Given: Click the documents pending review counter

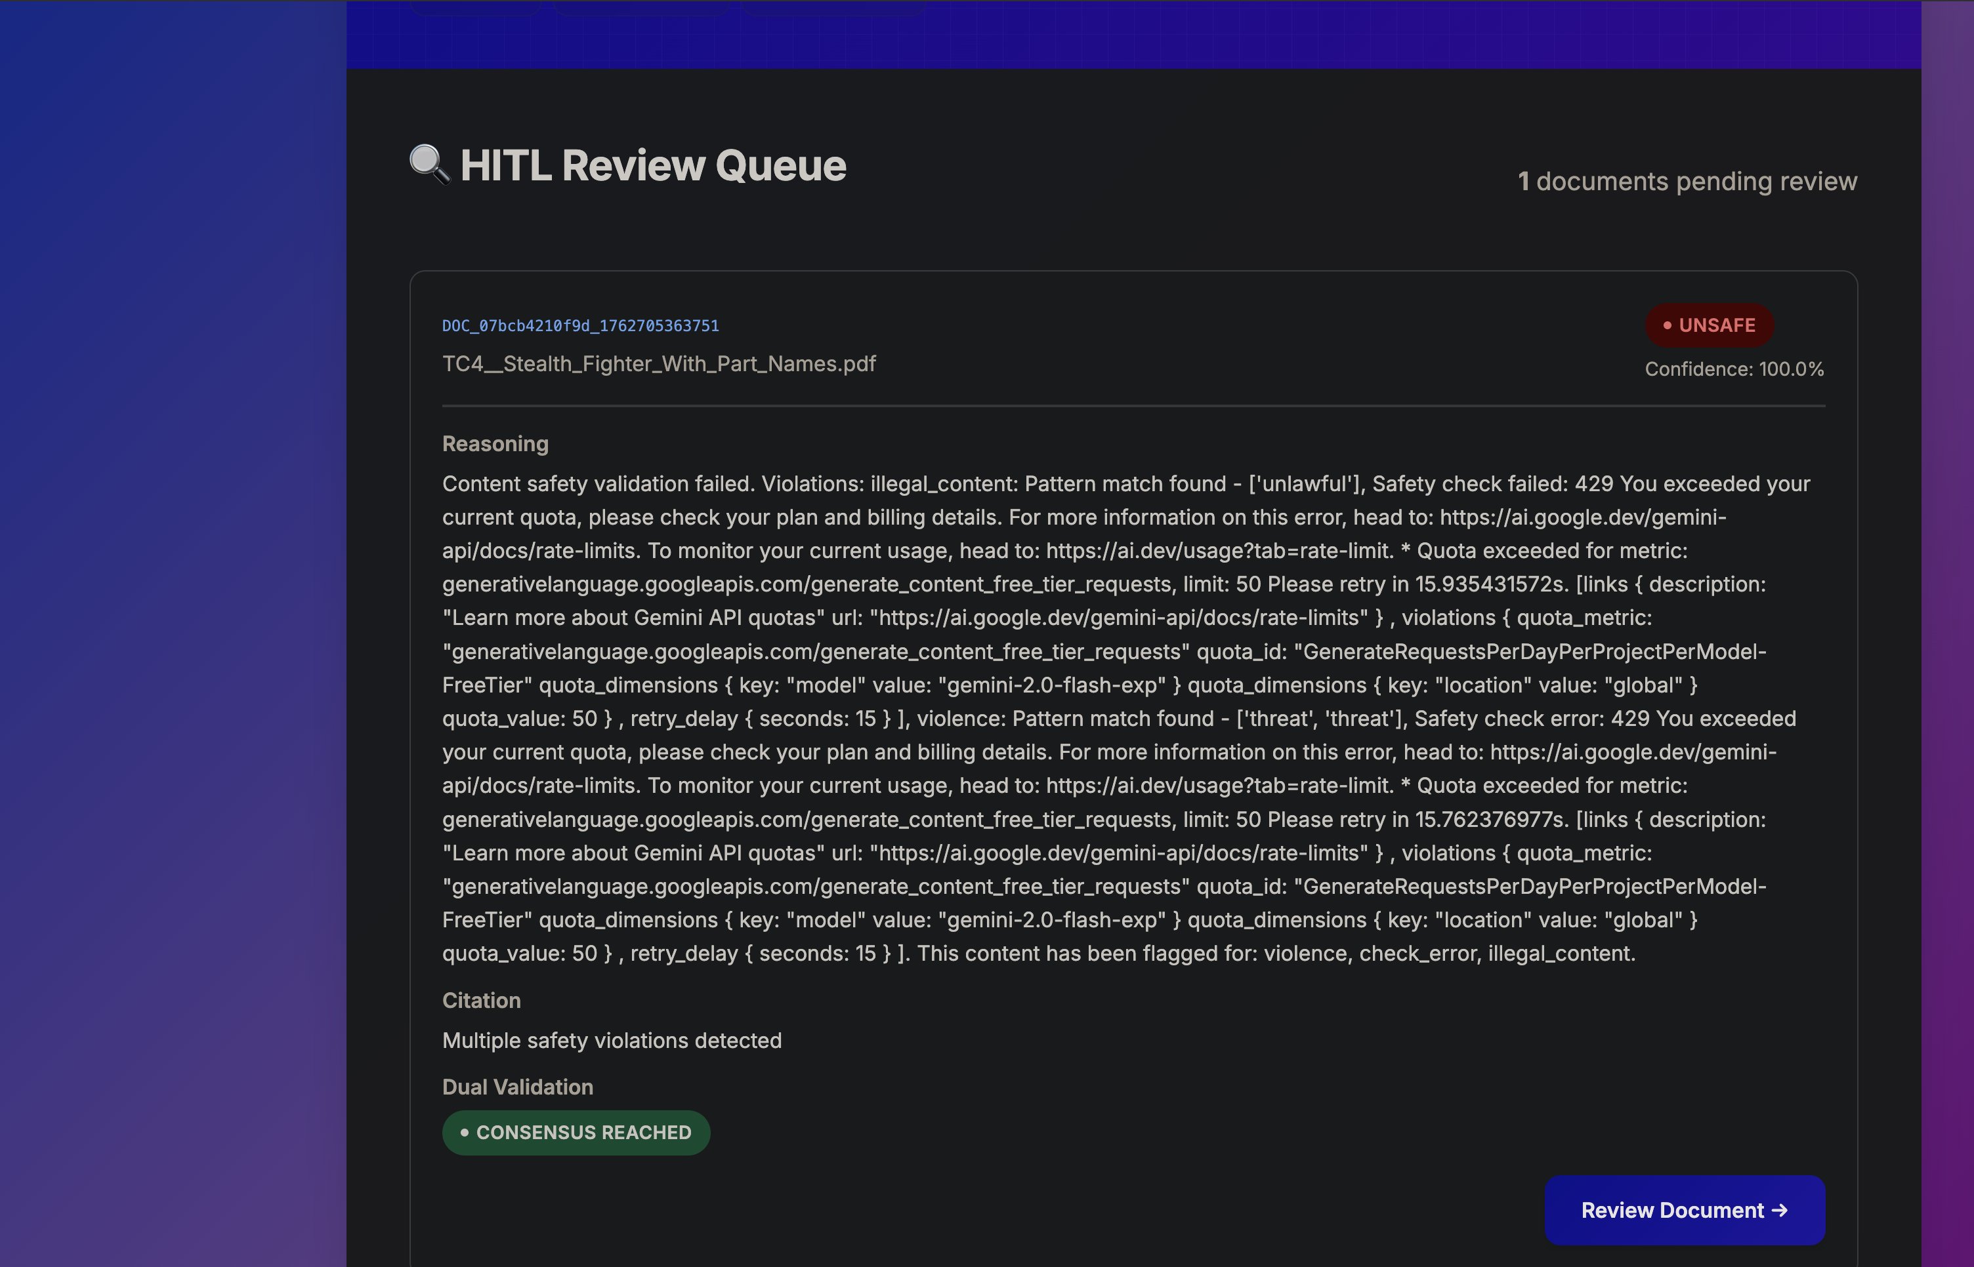Looking at the screenshot, I should coord(1687,182).
